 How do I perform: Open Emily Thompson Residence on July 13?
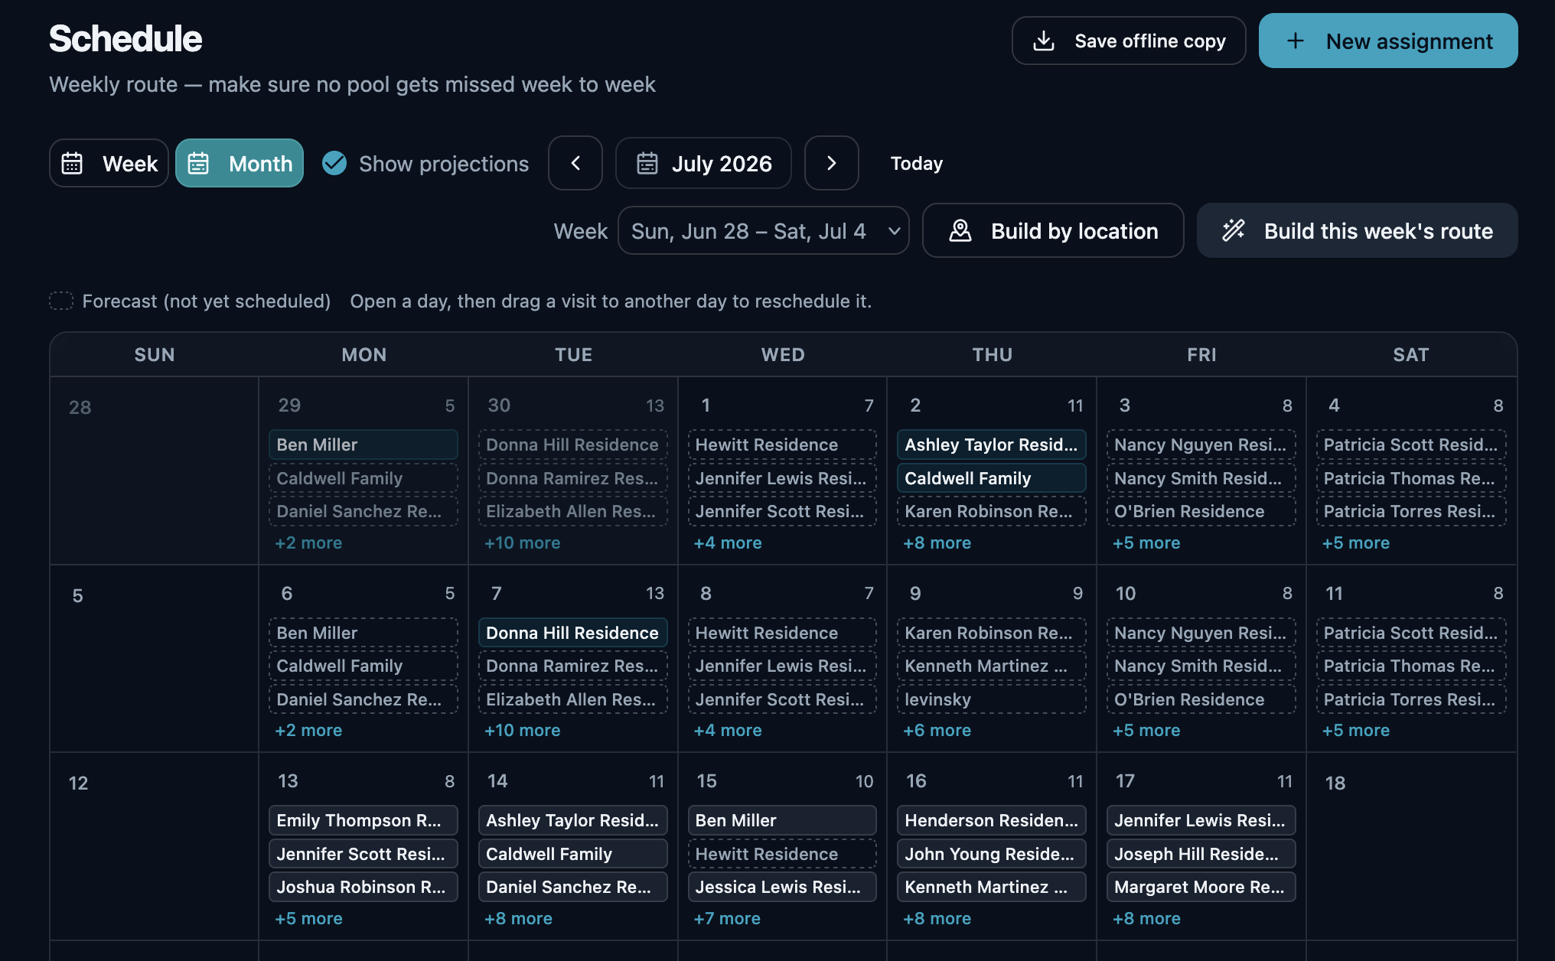pyautogui.click(x=363, y=820)
